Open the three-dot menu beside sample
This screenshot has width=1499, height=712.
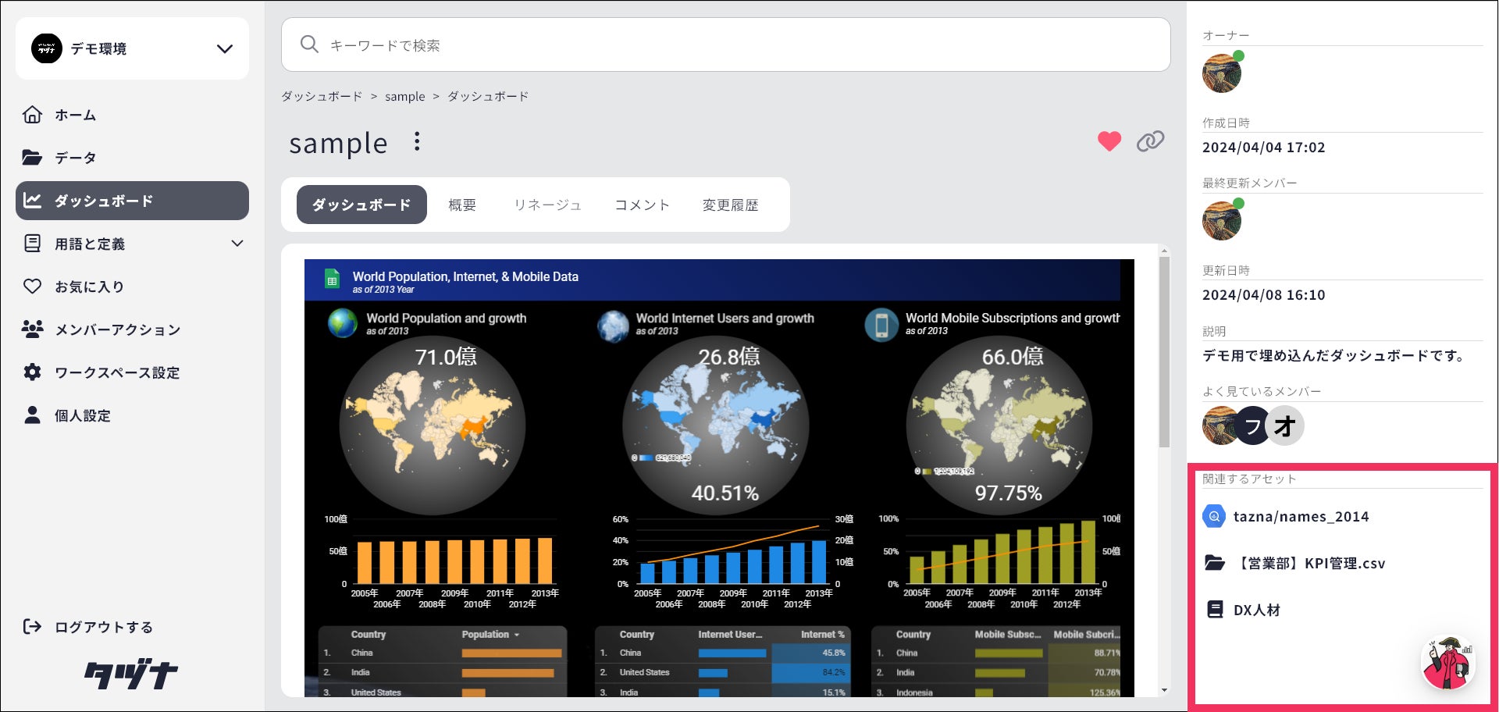[x=417, y=141]
